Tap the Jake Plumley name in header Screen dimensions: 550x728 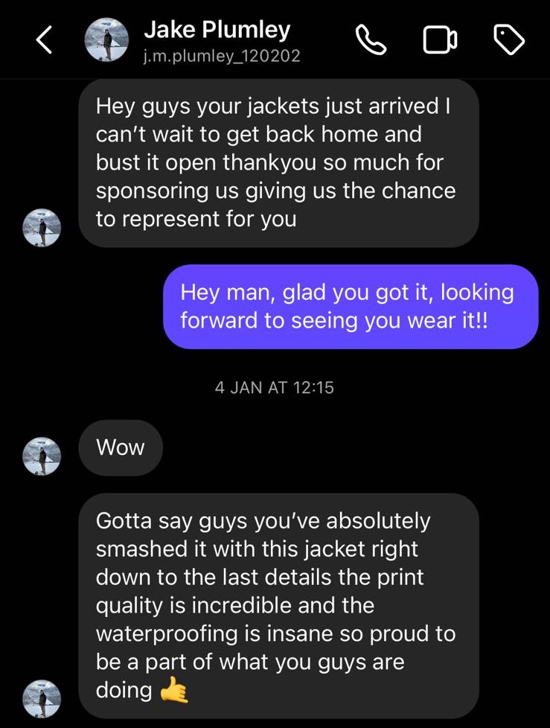[217, 31]
